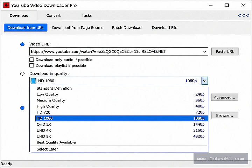Select the highlighted HD 1080 entry
252x168 pixels.
click(x=121, y=118)
